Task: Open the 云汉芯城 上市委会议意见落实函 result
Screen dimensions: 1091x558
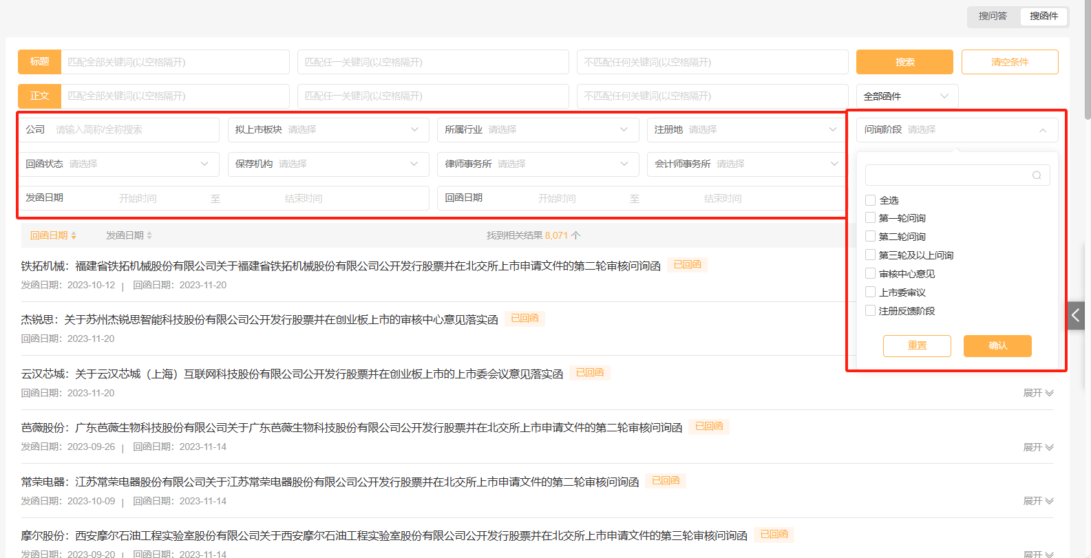Action: (x=292, y=374)
